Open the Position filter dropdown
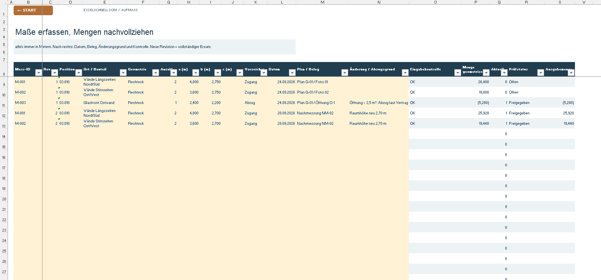 78,73
